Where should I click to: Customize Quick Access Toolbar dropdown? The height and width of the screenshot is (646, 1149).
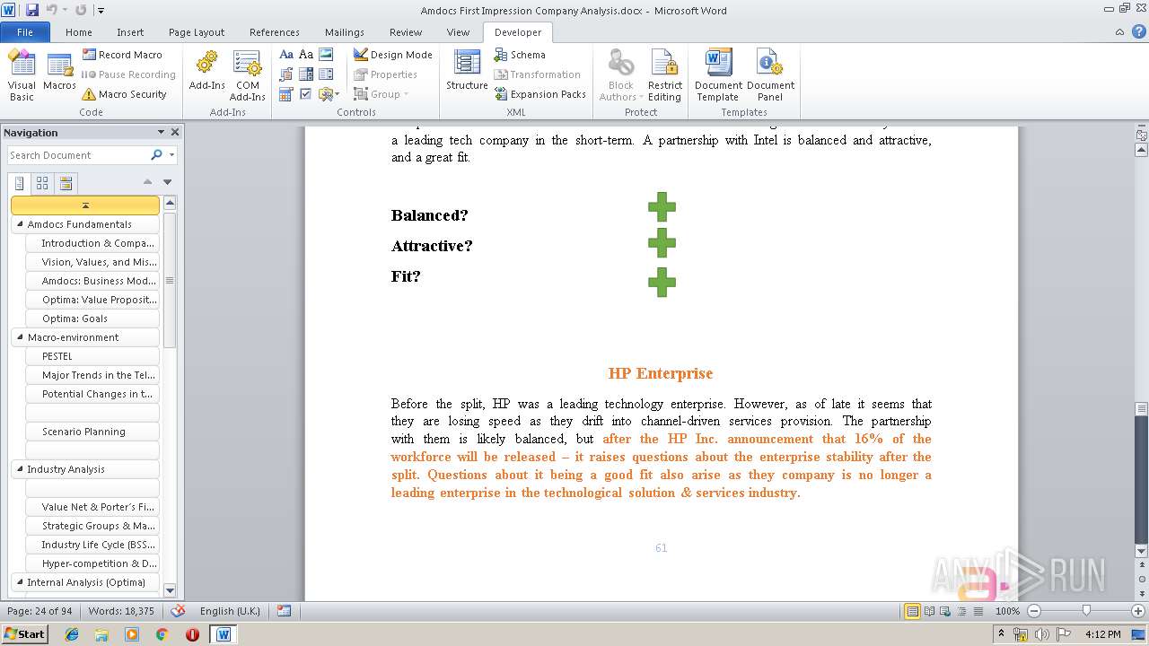101,11
